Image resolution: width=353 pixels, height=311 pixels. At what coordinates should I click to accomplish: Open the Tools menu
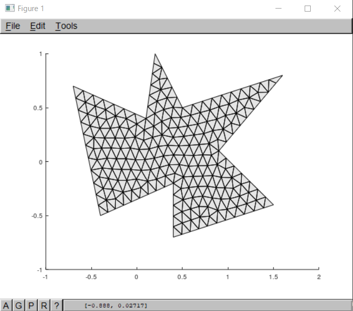point(66,26)
